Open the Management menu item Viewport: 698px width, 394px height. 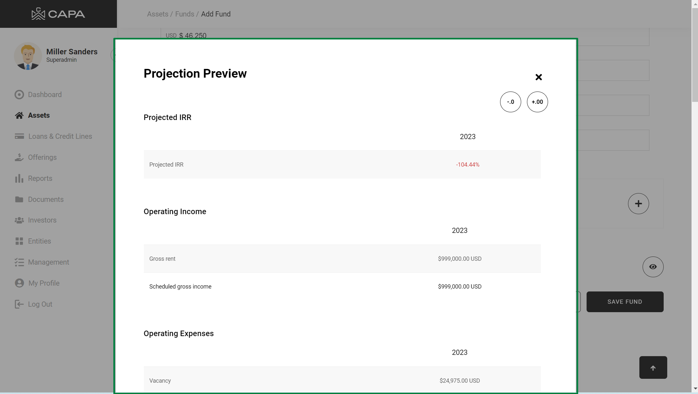(x=48, y=262)
